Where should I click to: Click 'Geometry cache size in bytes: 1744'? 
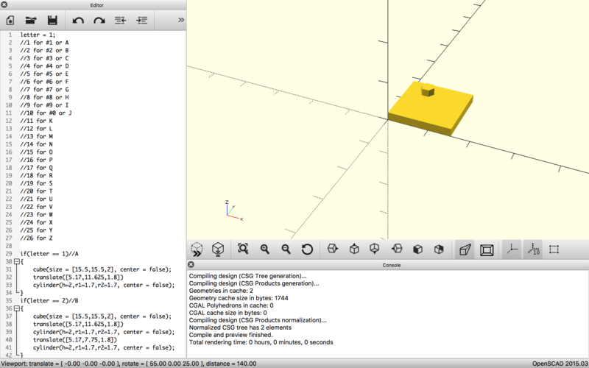[239, 298]
